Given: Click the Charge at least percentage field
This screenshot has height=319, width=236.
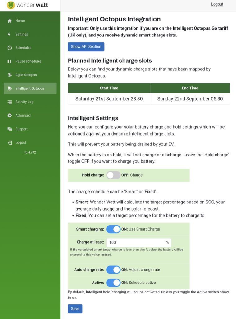Looking at the screenshot, I should point(136,242).
